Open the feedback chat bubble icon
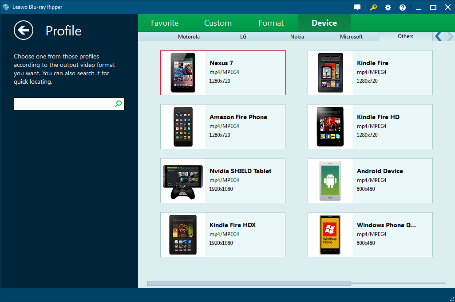This screenshot has height=302, width=455. click(357, 8)
